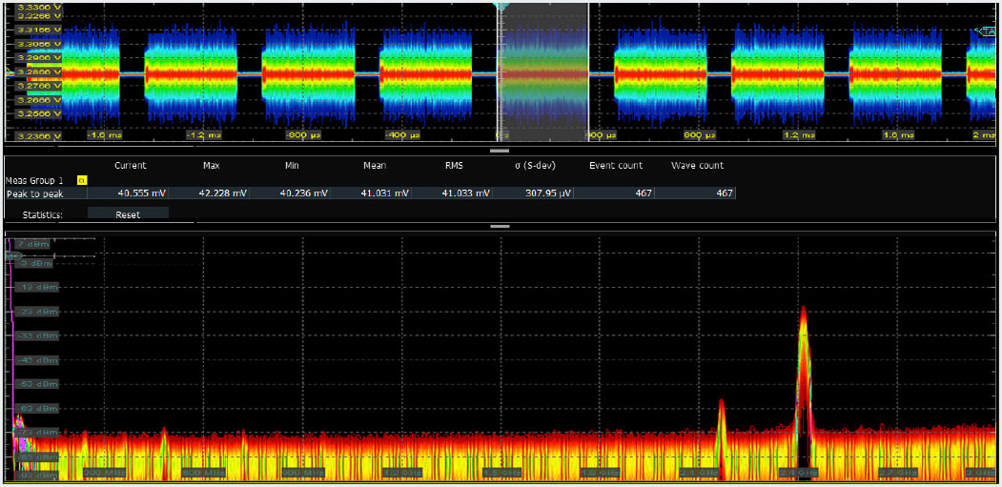Grab the divider handle below the waveform view

coord(499,151)
